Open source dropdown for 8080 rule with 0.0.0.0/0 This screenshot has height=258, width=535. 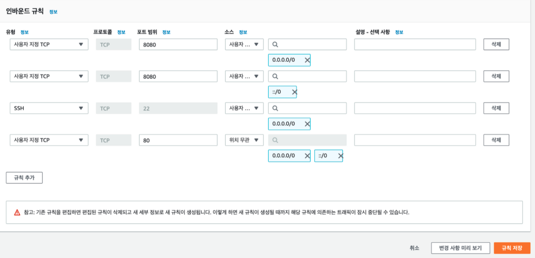tap(244, 44)
